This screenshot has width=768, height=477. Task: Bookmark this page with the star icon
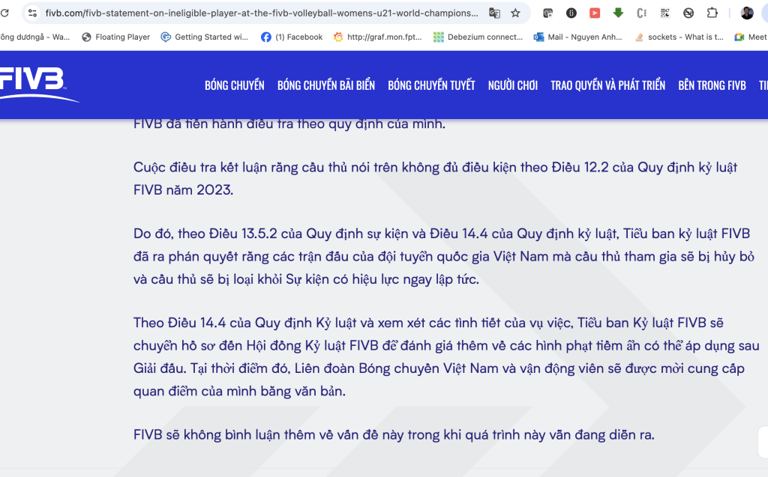click(x=515, y=13)
